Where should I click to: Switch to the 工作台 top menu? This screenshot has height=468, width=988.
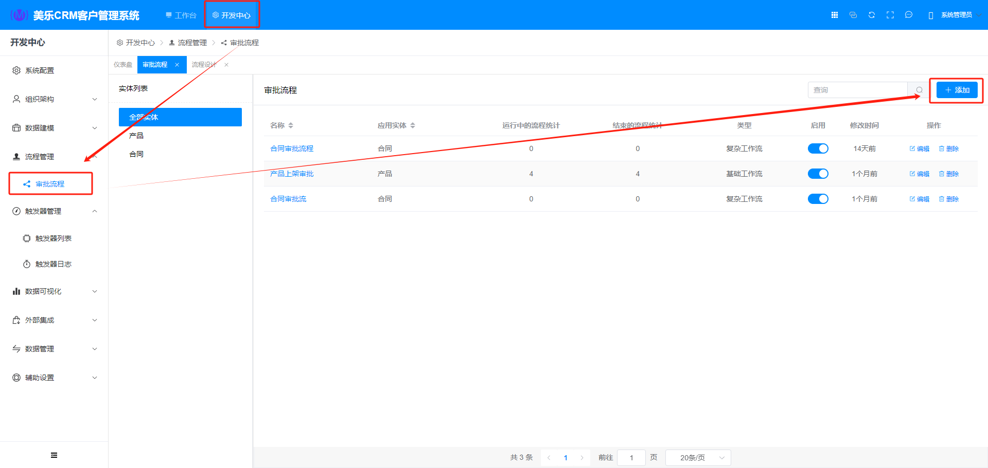click(x=181, y=15)
